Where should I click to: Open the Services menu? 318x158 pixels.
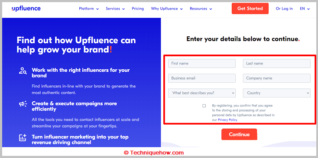pos(115,9)
